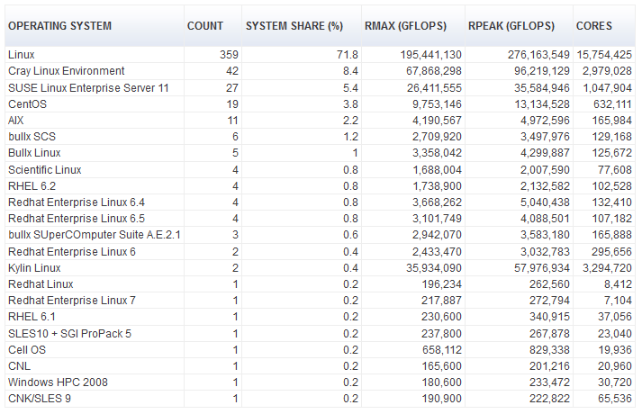Click Cell OS Rmax value 658,112
The image size is (642, 414).
442,350
